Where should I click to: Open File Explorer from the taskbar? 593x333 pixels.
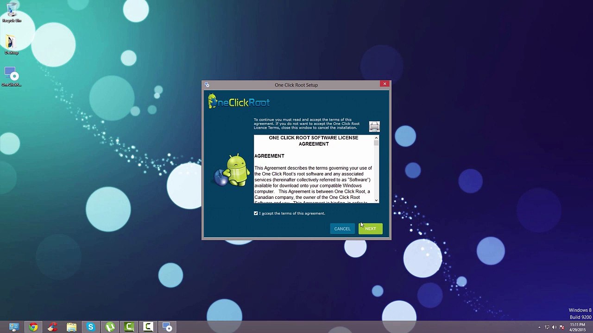[x=71, y=327]
